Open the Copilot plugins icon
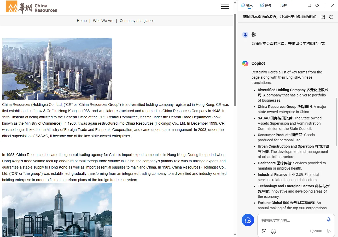The width and height of the screenshot is (338, 237). [x=323, y=17]
